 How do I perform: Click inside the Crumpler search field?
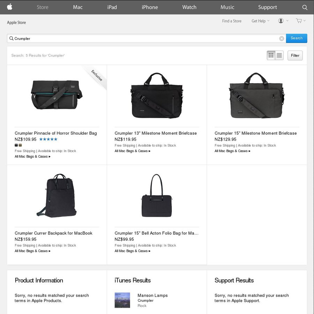(x=146, y=38)
